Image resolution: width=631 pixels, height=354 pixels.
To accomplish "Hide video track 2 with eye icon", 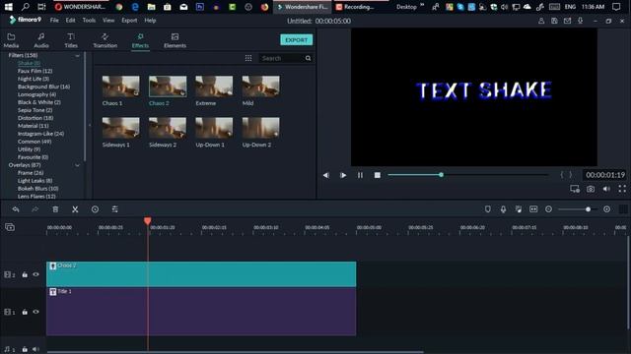I will coord(35,274).
